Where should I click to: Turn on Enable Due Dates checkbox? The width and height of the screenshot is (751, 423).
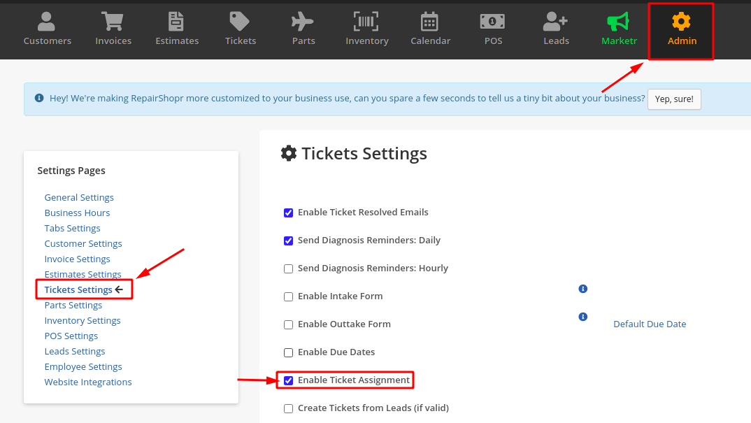[288, 352]
